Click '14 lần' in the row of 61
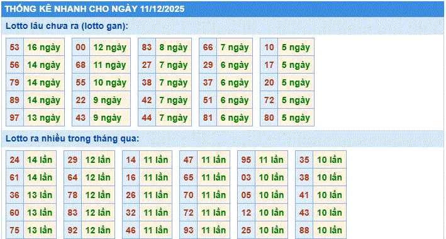 tap(40, 177)
